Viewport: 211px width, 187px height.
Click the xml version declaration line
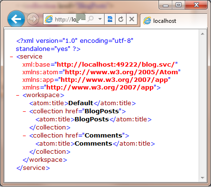(x=74, y=41)
